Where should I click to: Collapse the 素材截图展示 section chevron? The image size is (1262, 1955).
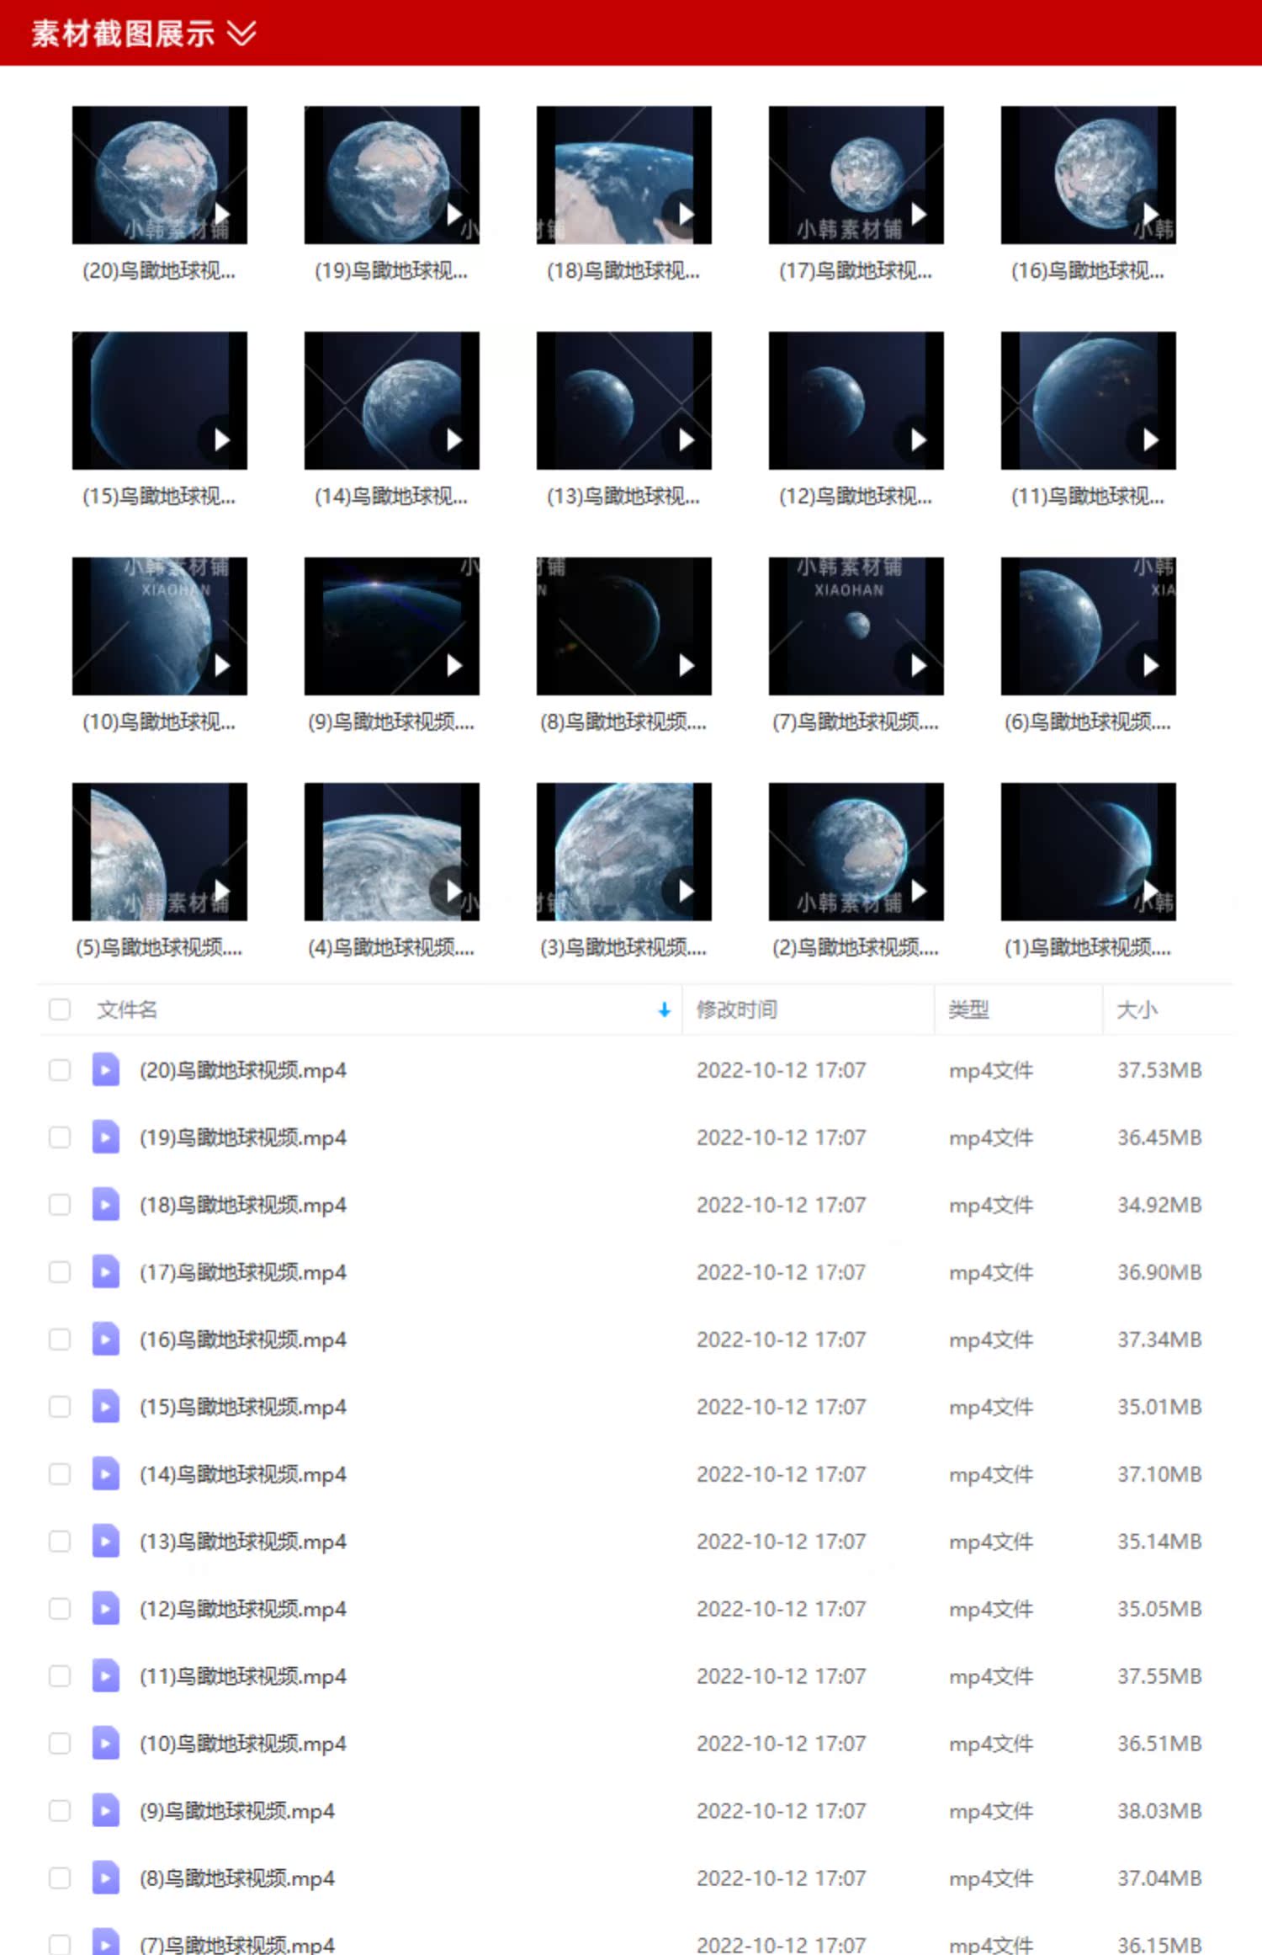coord(241,34)
